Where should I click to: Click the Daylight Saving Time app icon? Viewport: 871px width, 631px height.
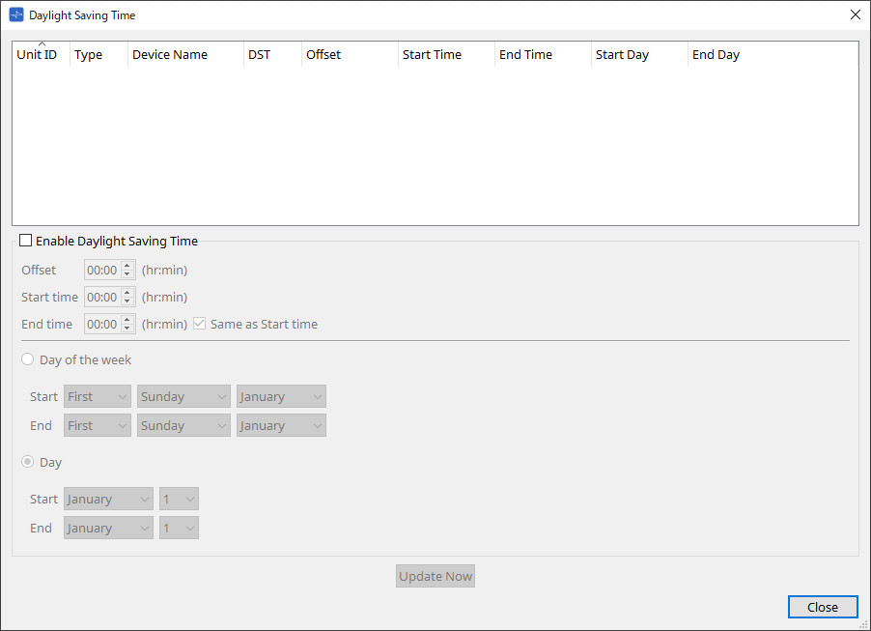click(15, 15)
